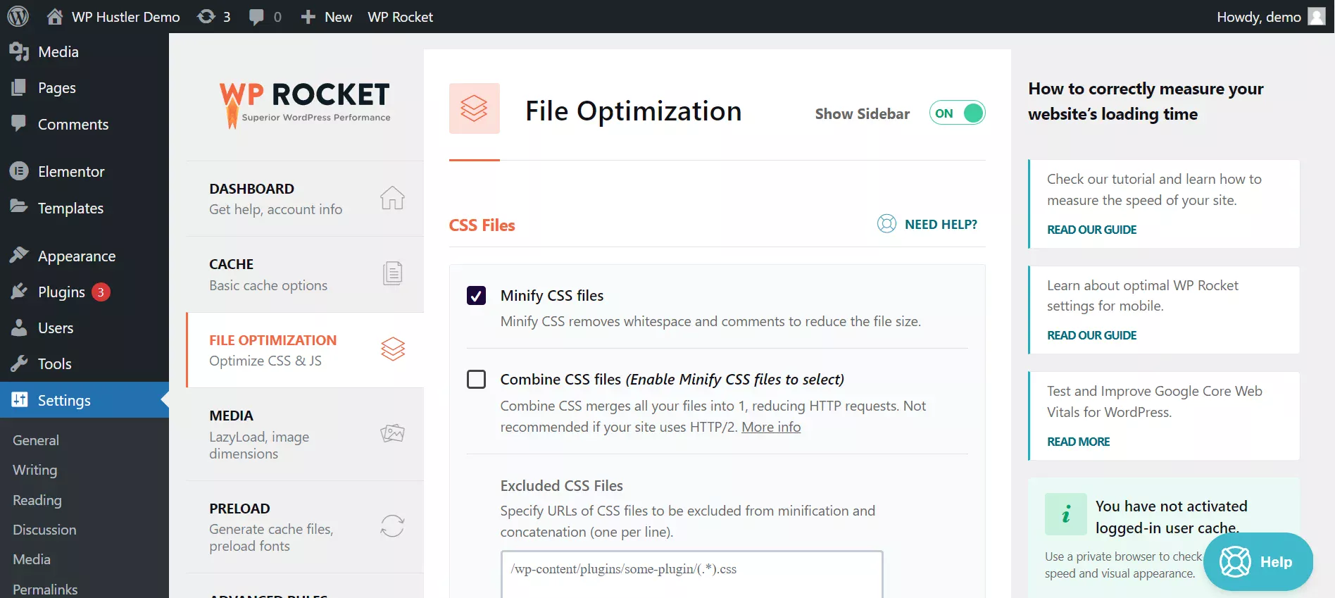Select the FILE OPTIMIZATION tab
The image size is (1335, 598).
click(305, 350)
